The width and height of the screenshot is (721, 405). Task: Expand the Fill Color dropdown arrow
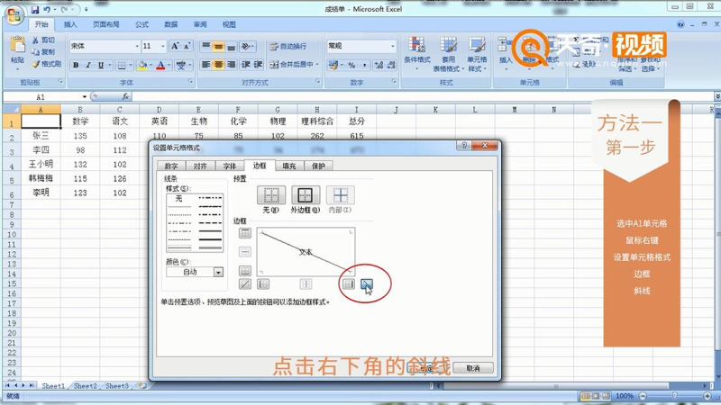tap(151, 65)
